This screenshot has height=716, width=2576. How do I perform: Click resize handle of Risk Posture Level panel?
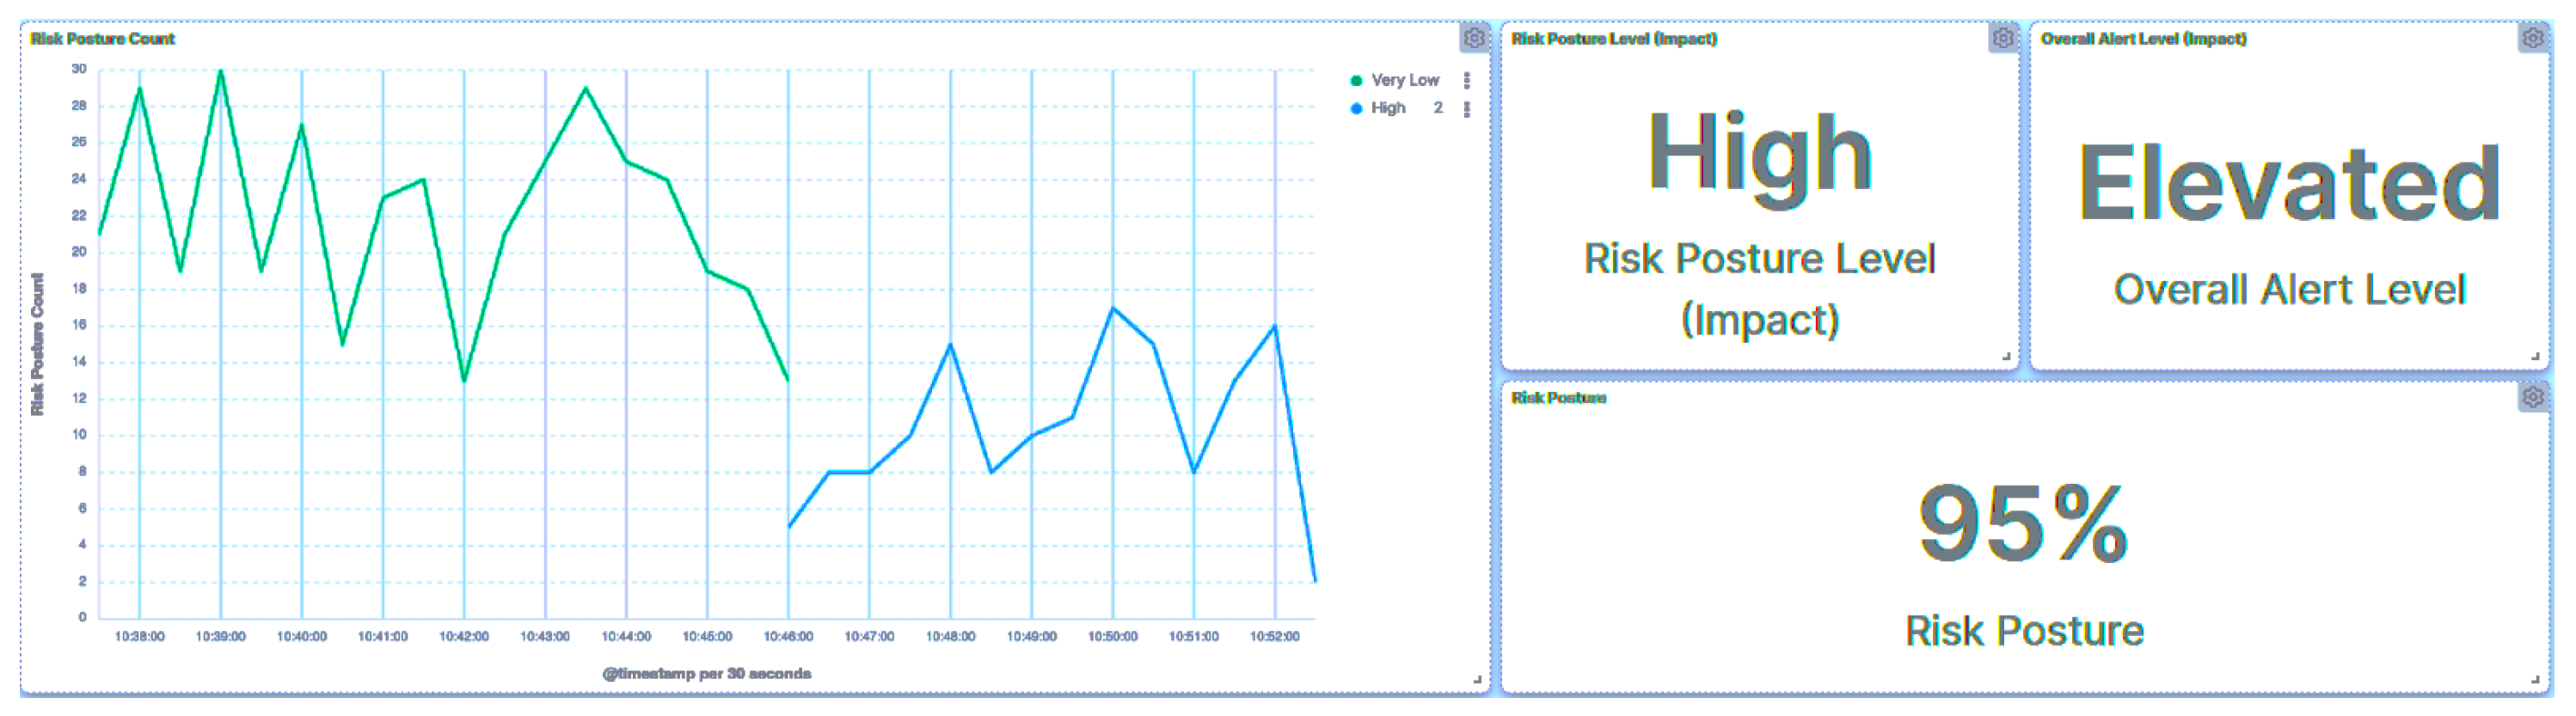2005,356
